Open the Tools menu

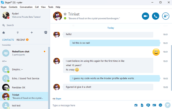pos(51,7)
